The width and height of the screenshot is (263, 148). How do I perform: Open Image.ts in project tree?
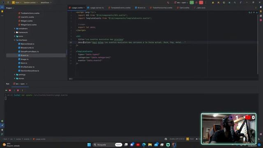pos(25,59)
